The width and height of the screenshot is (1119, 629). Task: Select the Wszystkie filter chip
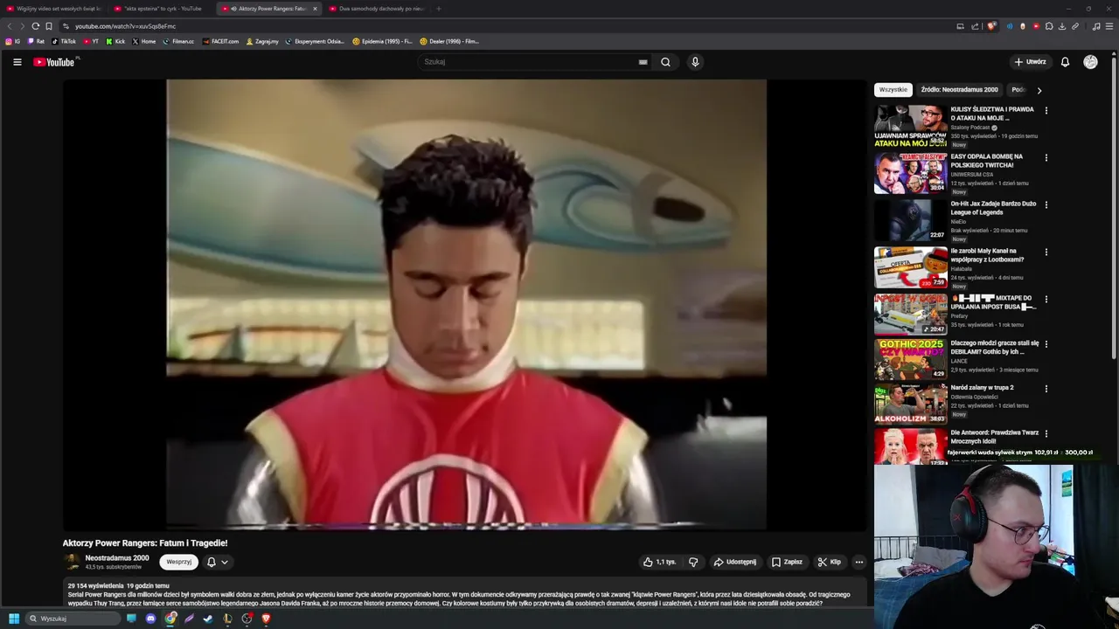(893, 90)
